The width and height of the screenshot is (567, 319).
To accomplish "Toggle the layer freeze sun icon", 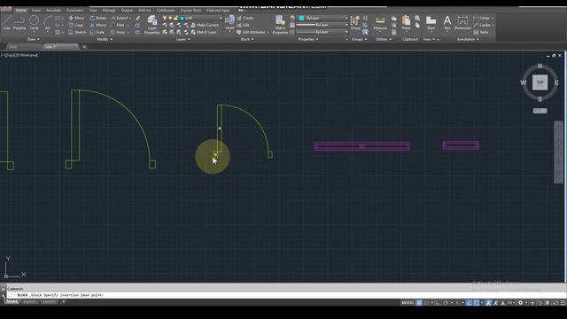I will point(170,18).
